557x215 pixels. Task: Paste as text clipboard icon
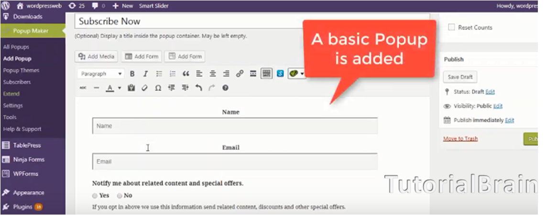pyautogui.click(x=131, y=87)
